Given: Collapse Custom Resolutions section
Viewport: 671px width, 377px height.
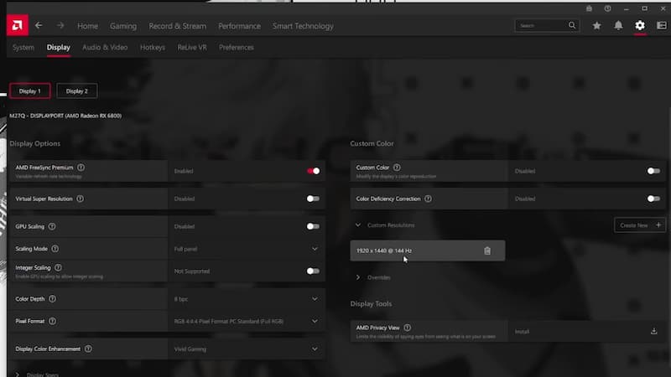Looking at the screenshot, I should click(x=358, y=225).
